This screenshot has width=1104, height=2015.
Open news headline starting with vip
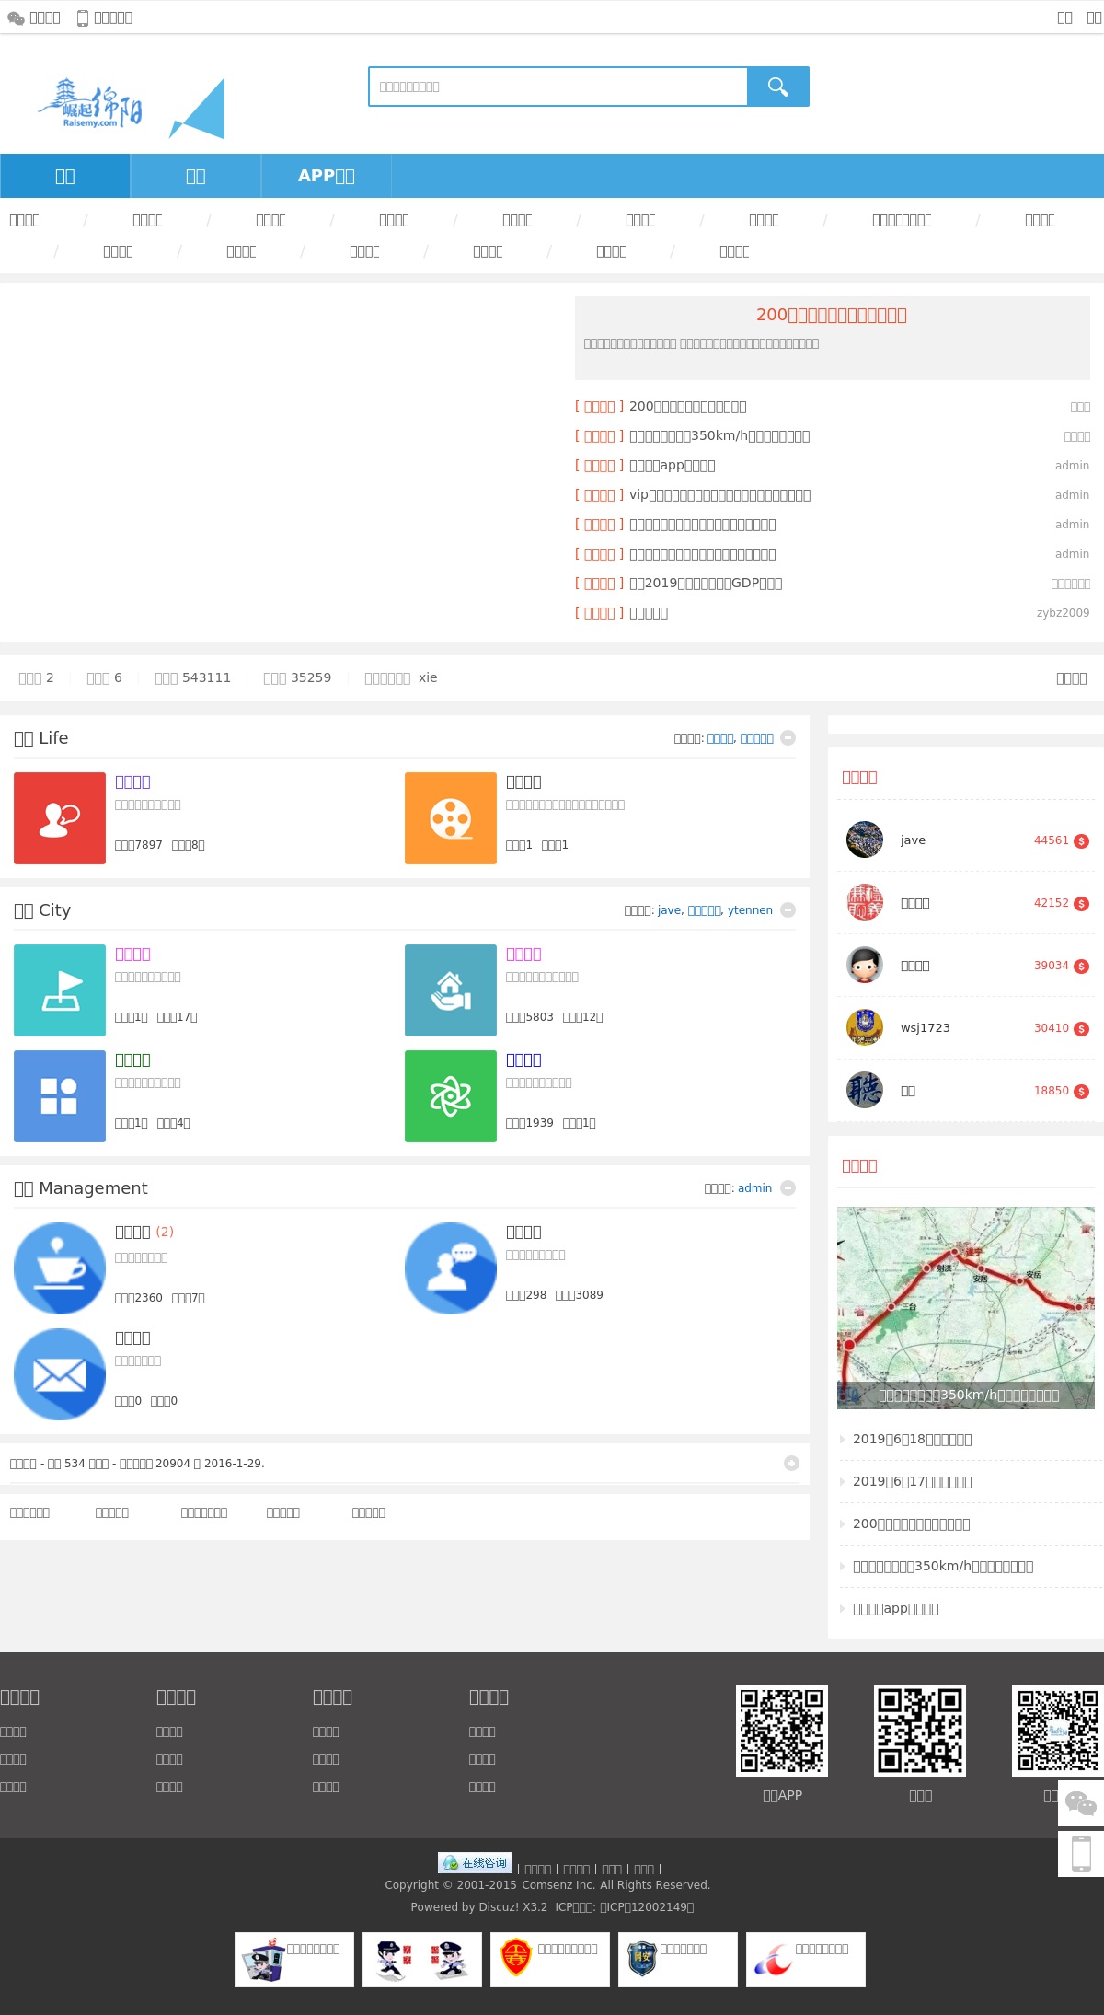(719, 494)
